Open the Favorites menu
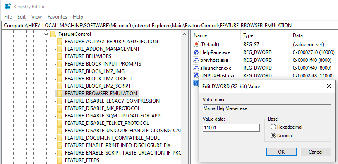Screen dimensions: 338x164 coord(58,17)
